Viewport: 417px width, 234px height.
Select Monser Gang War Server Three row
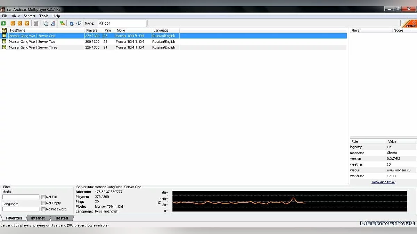click(x=174, y=47)
